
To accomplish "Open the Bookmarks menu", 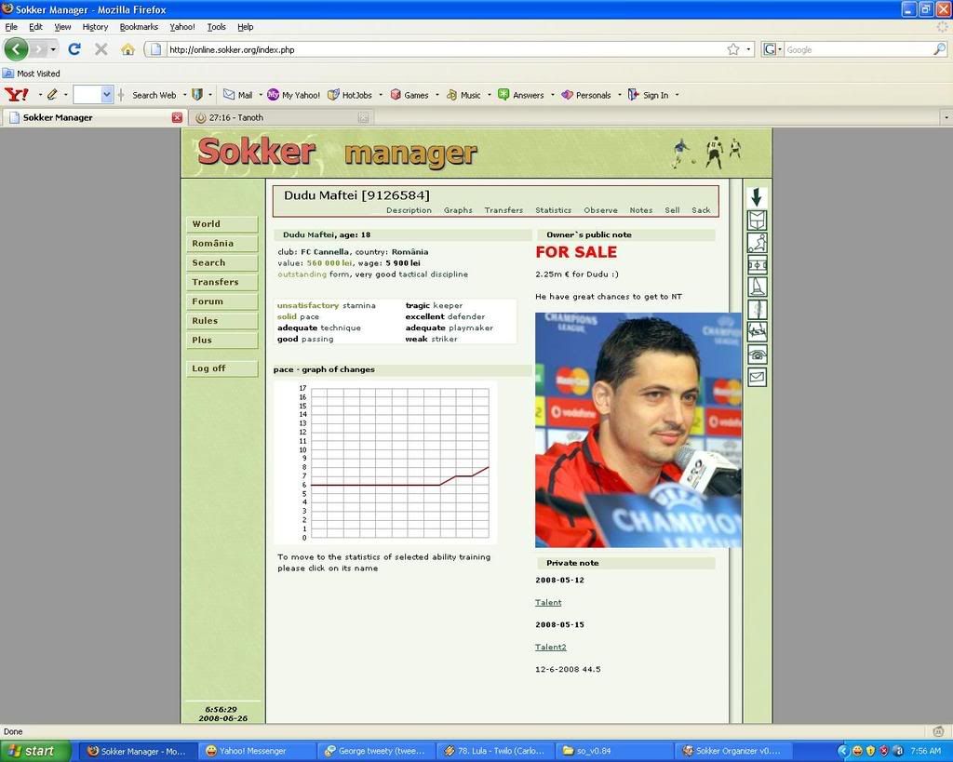I will pyautogui.click(x=139, y=27).
